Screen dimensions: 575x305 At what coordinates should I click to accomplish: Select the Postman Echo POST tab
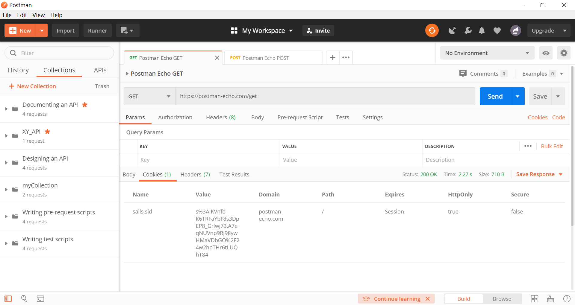tap(273, 58)
